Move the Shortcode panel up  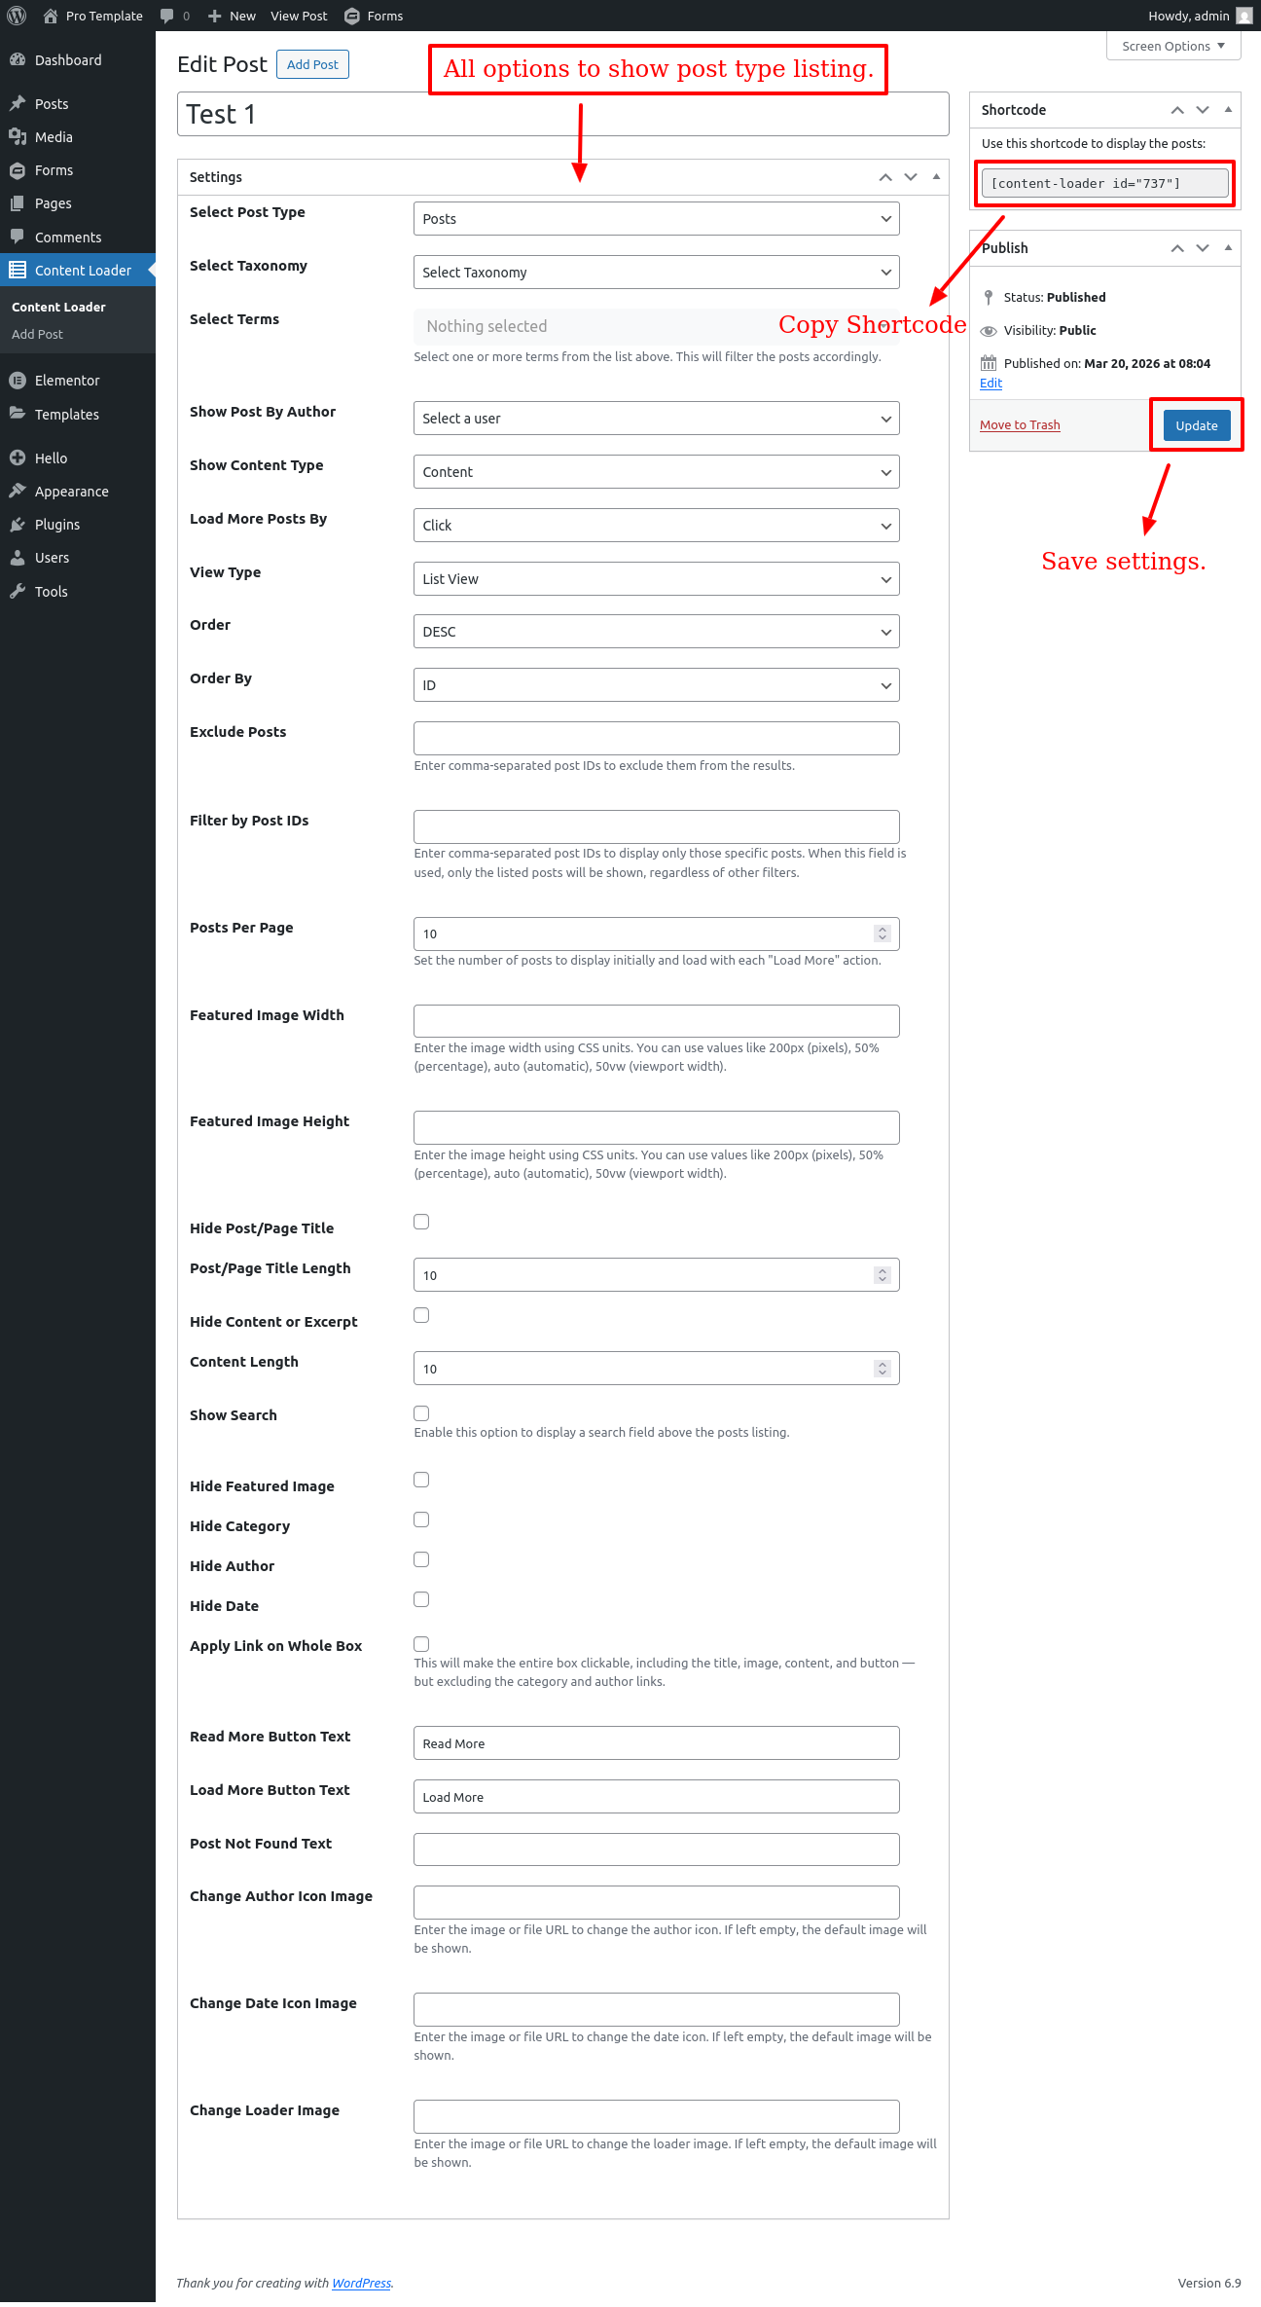tap(1177, 110)
